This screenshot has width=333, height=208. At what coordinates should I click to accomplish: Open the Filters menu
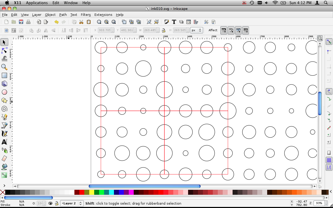86,15
